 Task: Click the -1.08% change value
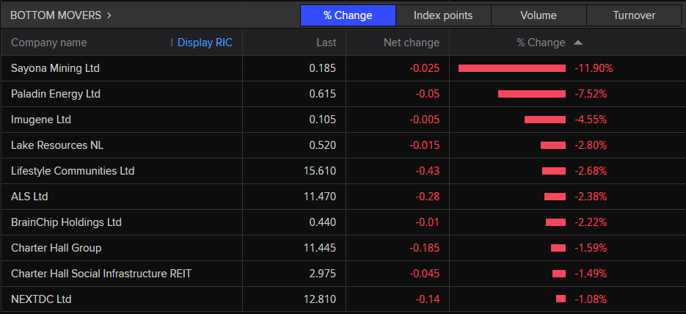pyautogui.click(x=591, y=299)
